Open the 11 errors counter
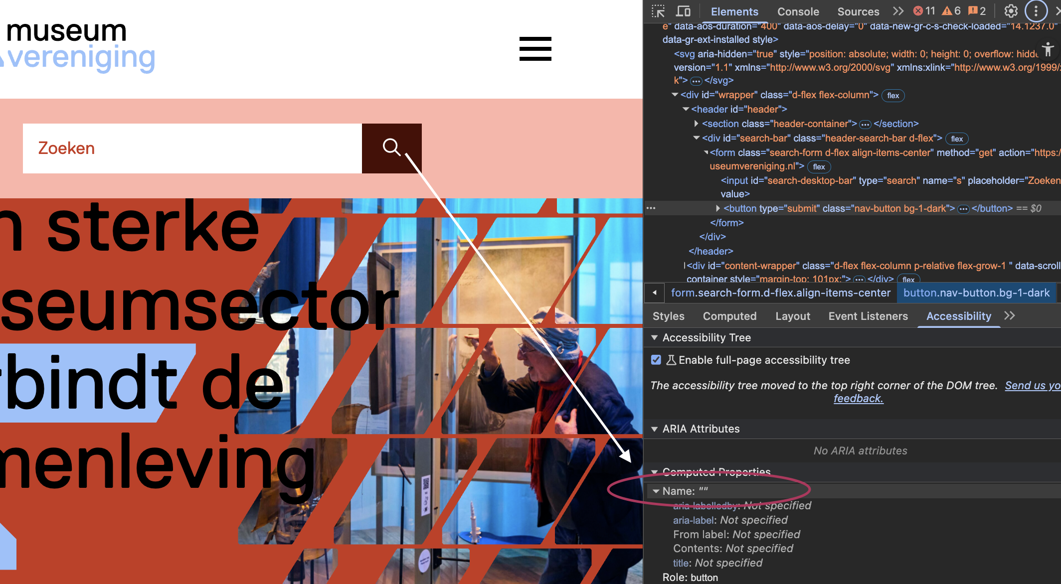 924,11
